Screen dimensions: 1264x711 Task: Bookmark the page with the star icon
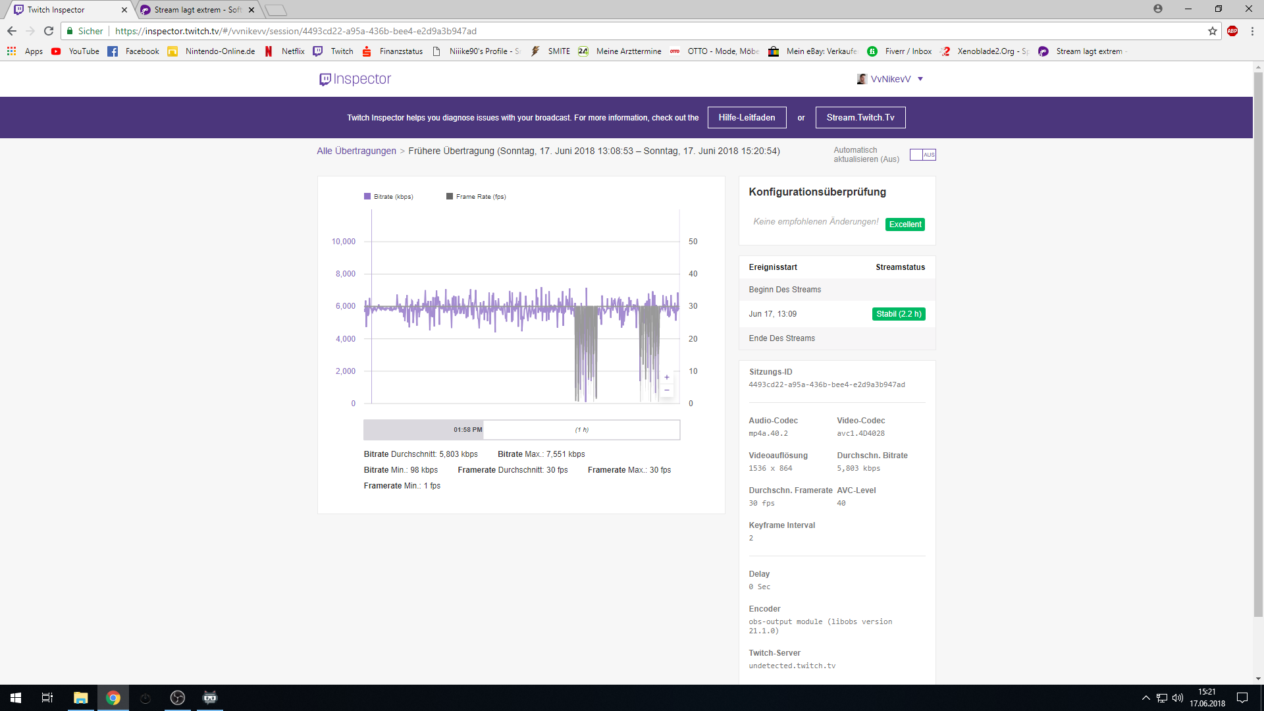[1213, 31]
